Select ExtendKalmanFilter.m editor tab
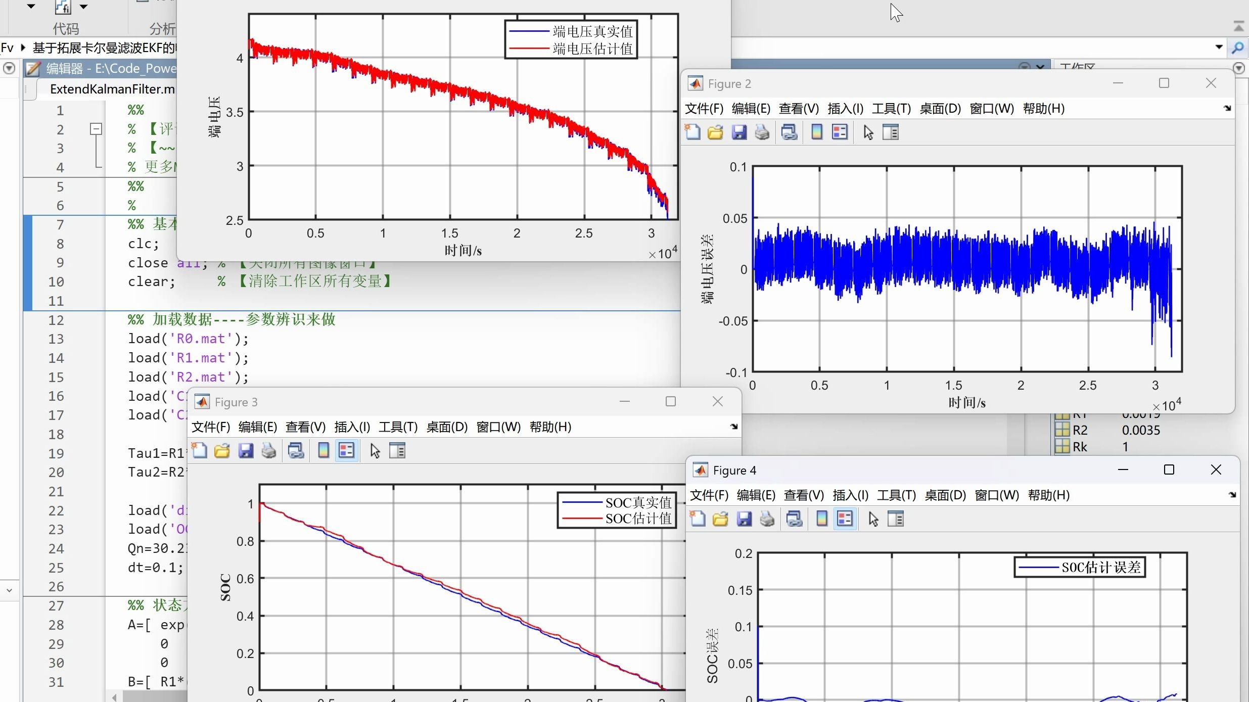The width and height of the screenshot is (1249, 702). pyautogui.click(x=112, y=89)
